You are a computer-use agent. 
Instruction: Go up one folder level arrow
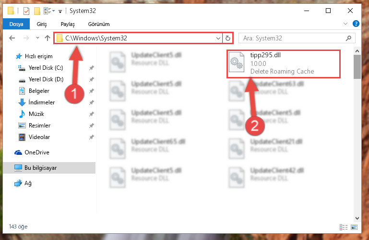[48, 38]
